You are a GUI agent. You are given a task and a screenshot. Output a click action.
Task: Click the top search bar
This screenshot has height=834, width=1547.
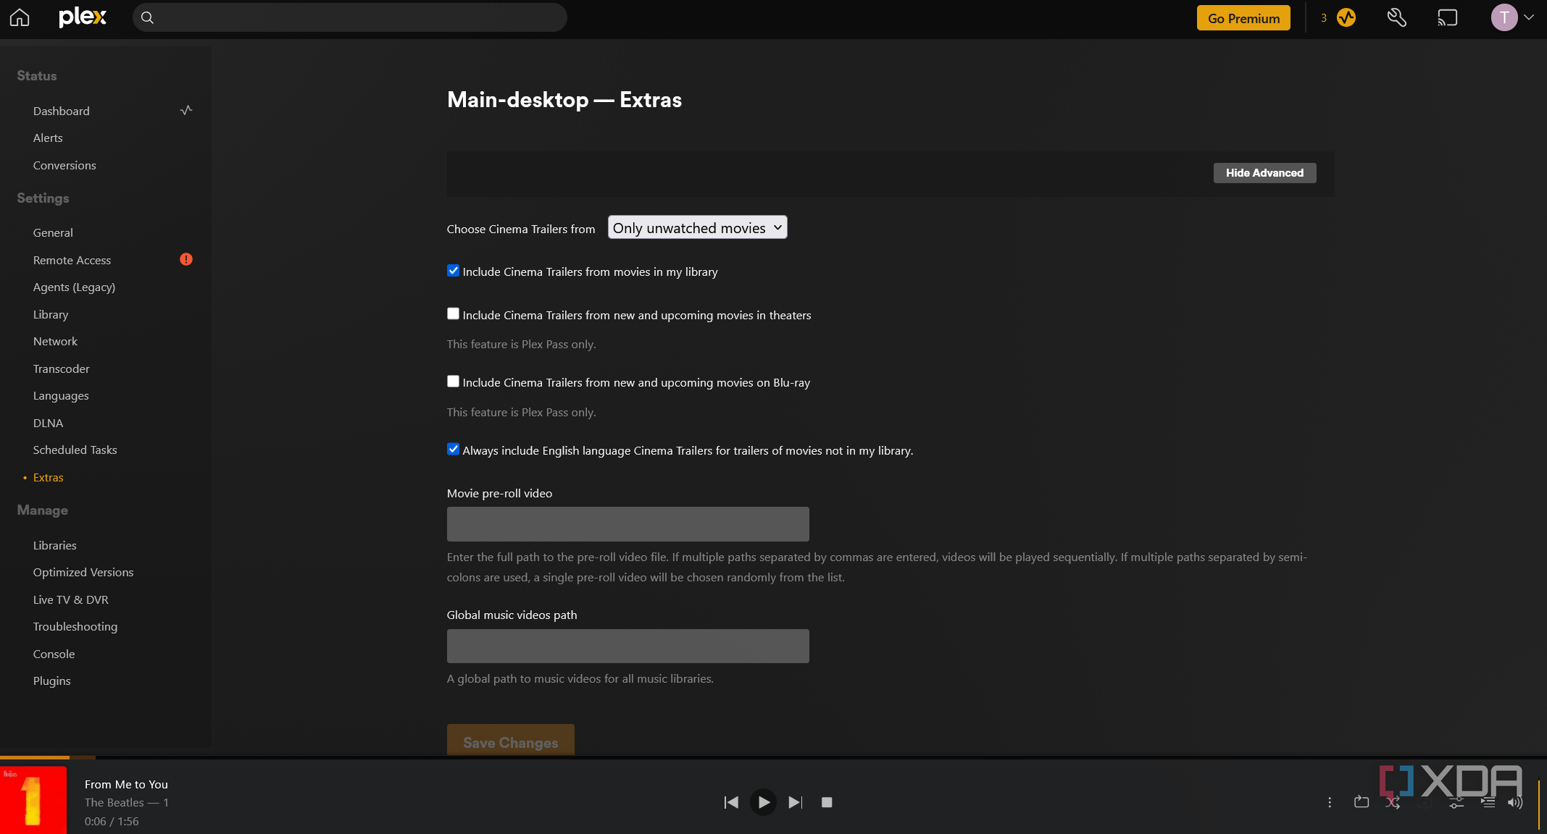[x=349, y=17]
